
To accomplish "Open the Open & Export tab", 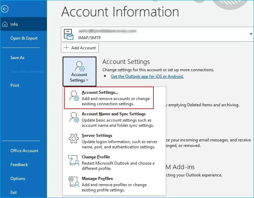I will pyautogui.click(x=24, y=38).
